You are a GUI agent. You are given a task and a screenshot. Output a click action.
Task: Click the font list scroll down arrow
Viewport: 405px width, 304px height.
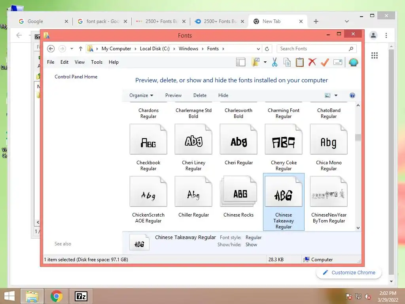click(x=358, y=228)
